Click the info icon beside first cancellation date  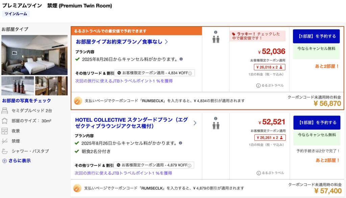[181, 59]
